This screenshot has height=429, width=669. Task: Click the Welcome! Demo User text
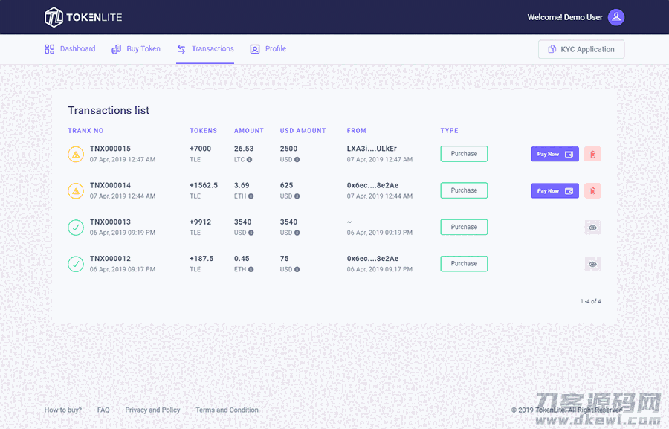point(565,17)
